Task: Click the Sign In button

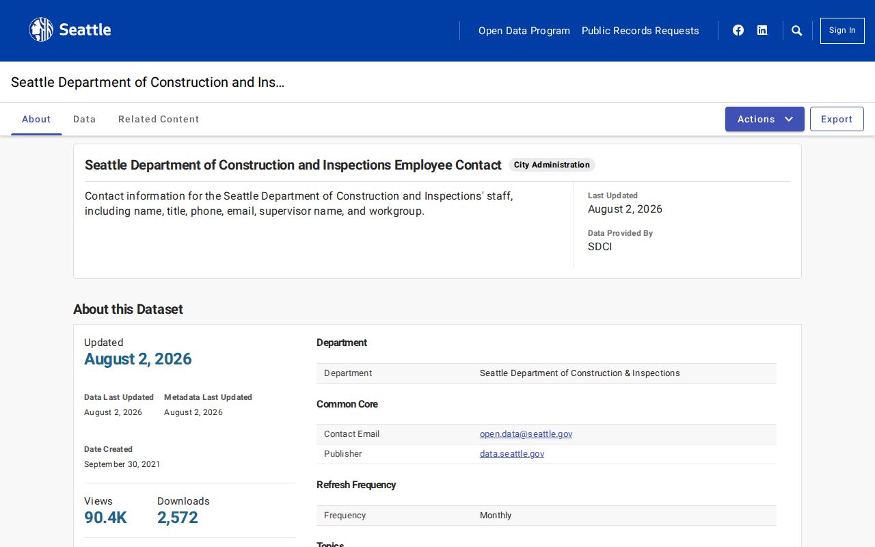Action: point(842,31)
